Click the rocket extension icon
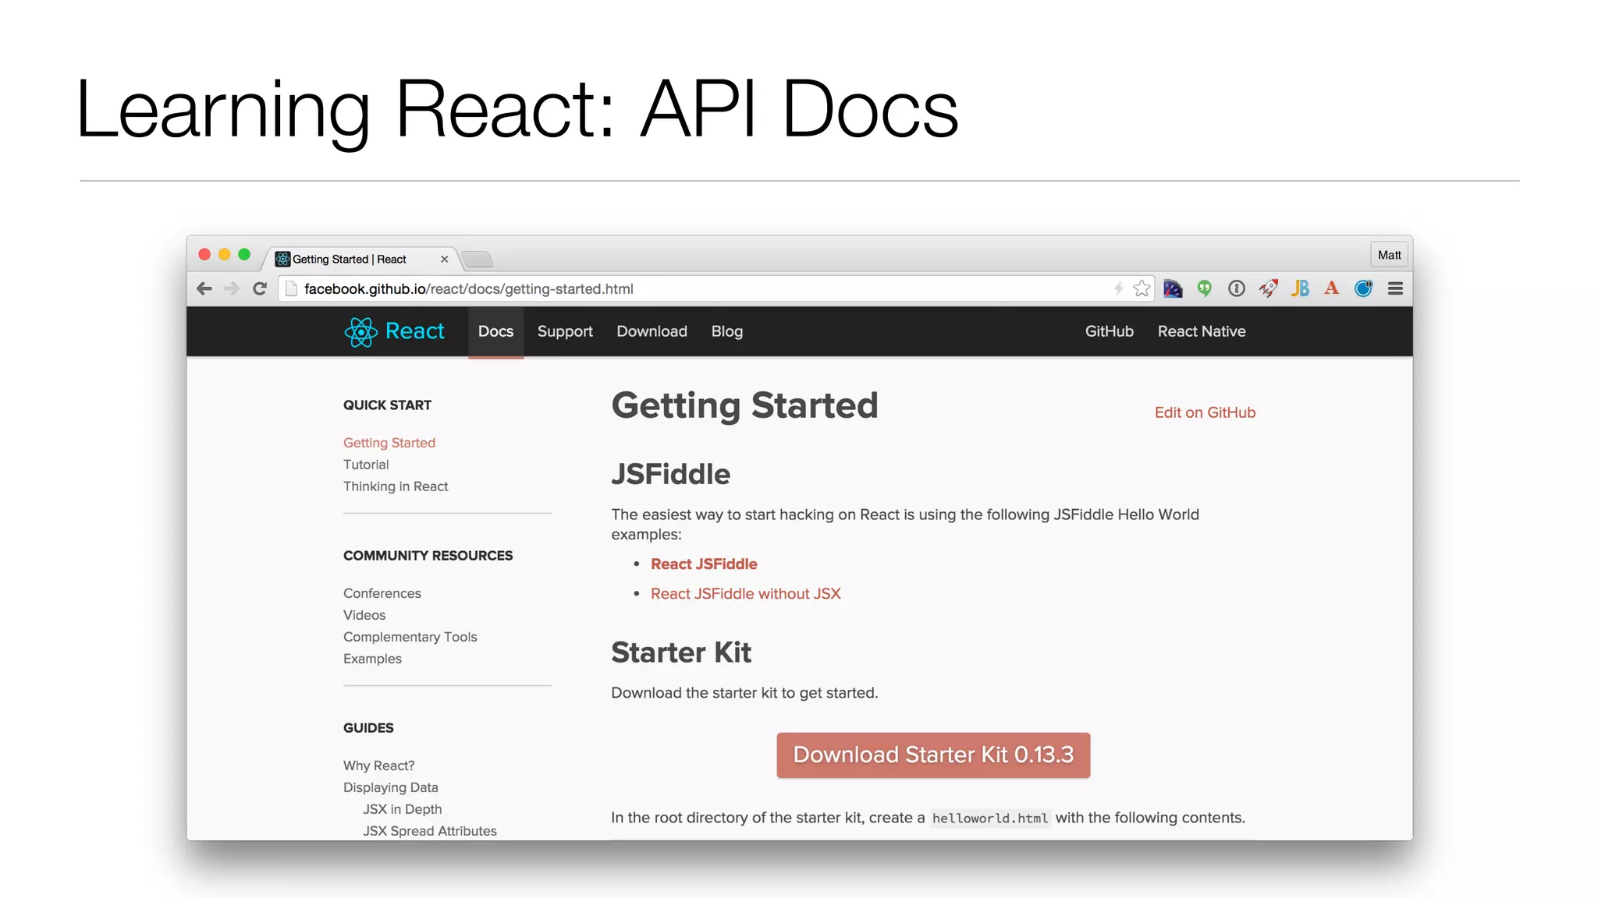Viewport: 1598px width, 898px height. (x=1268, y=288)
